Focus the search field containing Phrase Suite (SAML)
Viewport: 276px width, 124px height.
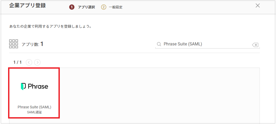[x=207, y=44]
